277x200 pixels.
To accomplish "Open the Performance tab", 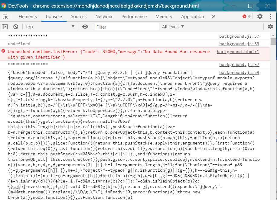I will pos(134,17).
